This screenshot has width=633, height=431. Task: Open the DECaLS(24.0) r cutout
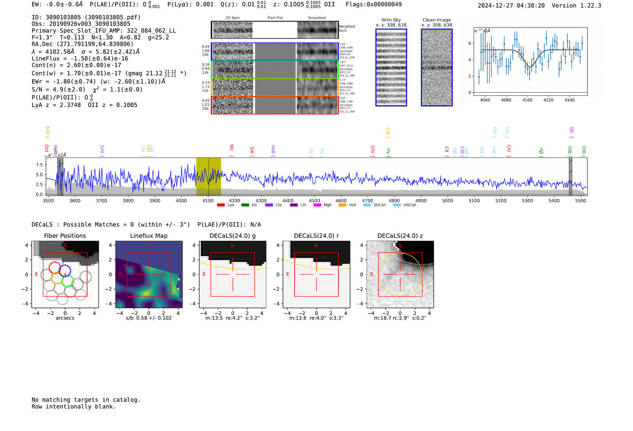click(316, 274)
